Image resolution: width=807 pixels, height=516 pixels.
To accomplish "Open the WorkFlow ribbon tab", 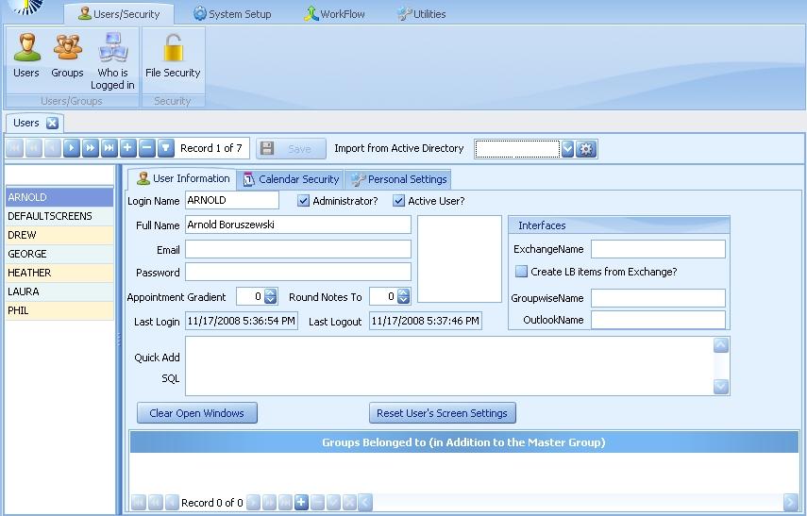I will 334,14.
